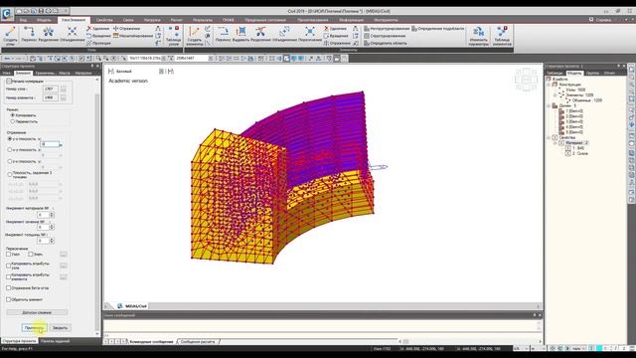The image size is (636, 358).
Task: Collapse the Свойства tree node
Action: [550, 137]
